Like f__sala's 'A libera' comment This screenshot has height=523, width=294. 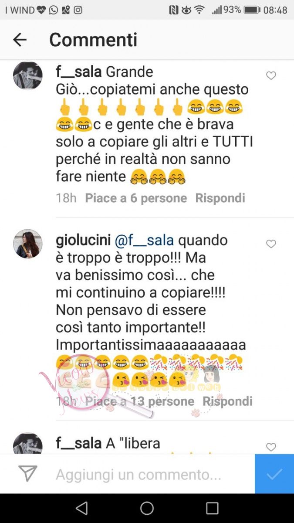tap(271, 447)
